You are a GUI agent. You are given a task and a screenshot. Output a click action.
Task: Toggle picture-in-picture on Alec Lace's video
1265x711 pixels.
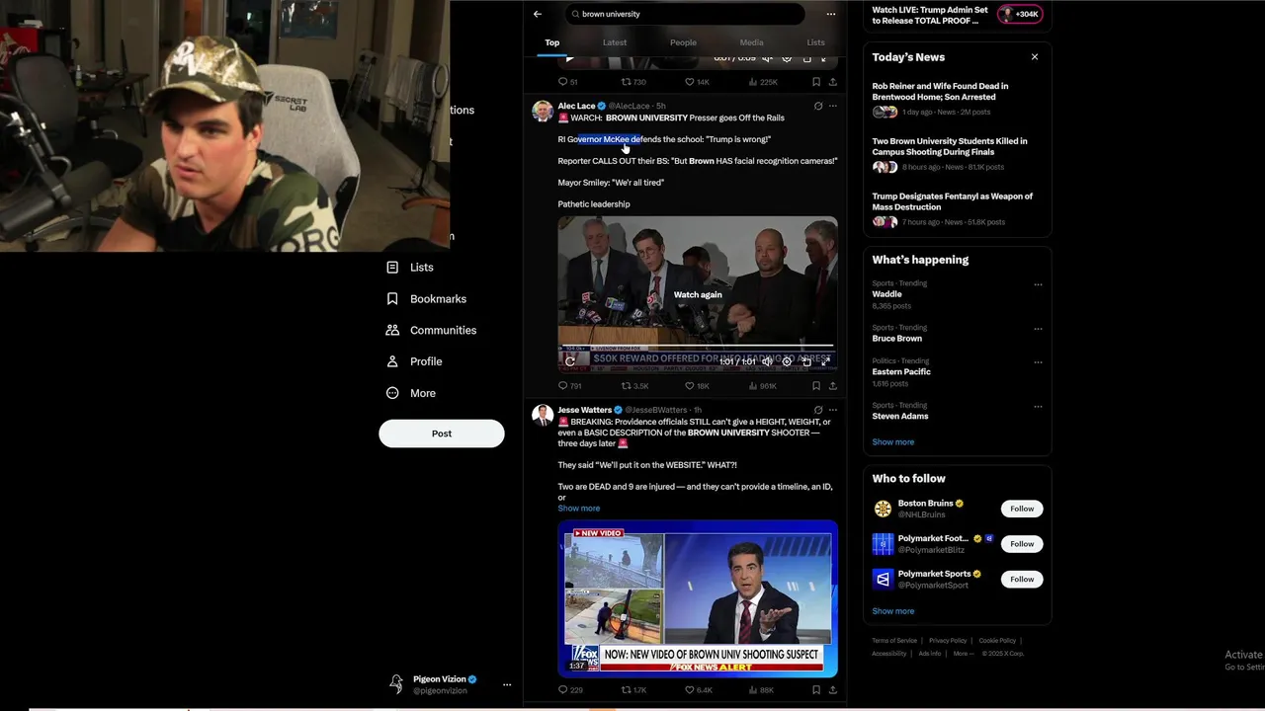[x=806, y=361]
